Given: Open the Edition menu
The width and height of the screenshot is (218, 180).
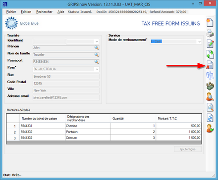Looking at the screenshot, I should point(26,12).
